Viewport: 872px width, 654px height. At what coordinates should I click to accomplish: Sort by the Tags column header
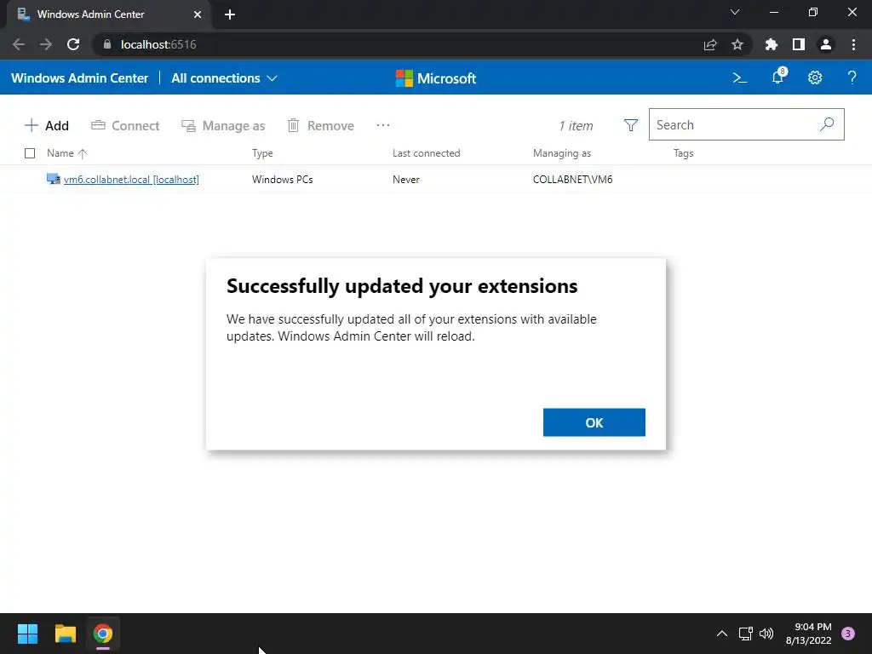(x=684, y=153)
